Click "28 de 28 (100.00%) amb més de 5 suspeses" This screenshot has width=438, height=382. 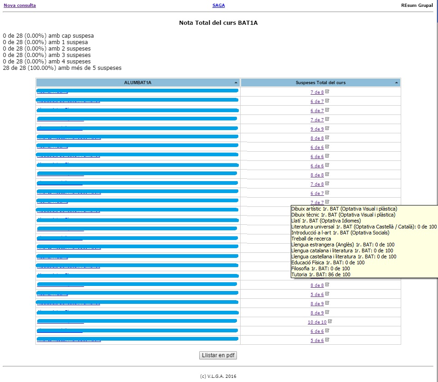[62, 68]
